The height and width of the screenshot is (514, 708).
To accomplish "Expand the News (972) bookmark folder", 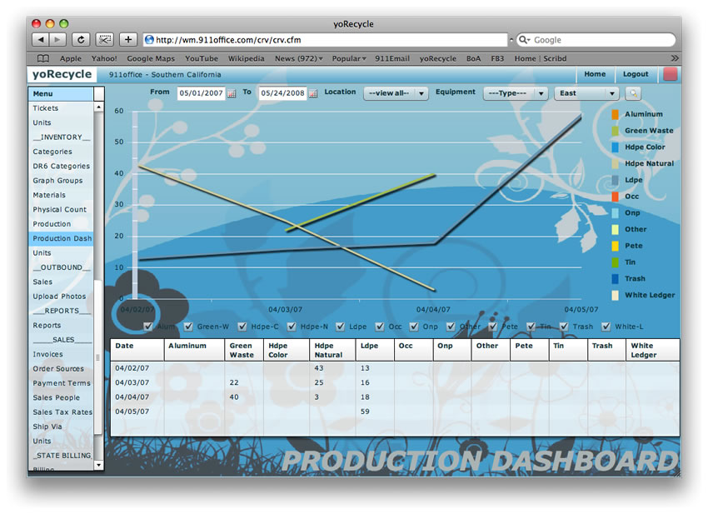I will pyautogui.click(x=298, y=58).
